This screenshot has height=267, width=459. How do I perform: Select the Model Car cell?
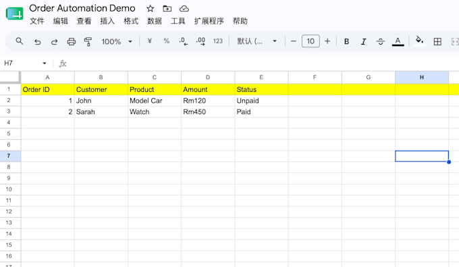pos(155,101)
